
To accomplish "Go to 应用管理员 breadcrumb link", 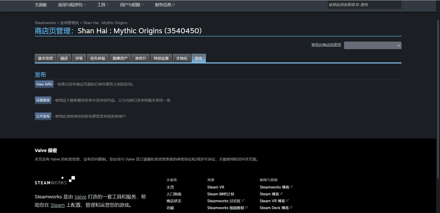I will [69, 23].
